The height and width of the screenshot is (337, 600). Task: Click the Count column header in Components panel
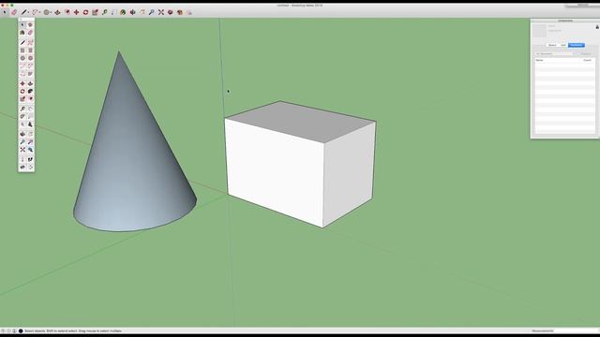coord(588,60)
